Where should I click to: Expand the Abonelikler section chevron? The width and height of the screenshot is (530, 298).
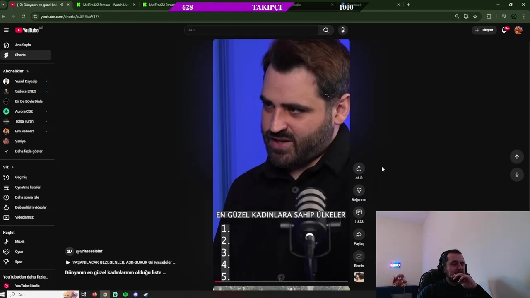[27, 71]
